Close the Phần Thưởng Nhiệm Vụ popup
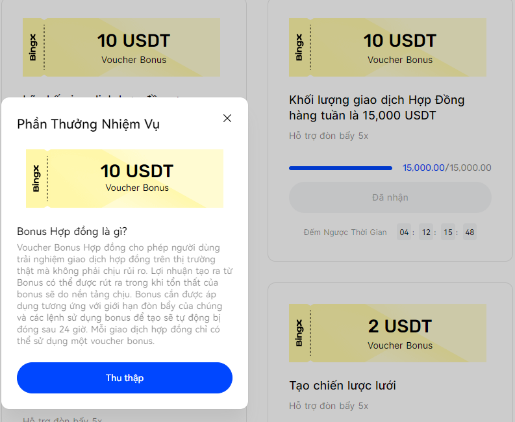Viewport: 515px width, 422px height. (227, 118)
